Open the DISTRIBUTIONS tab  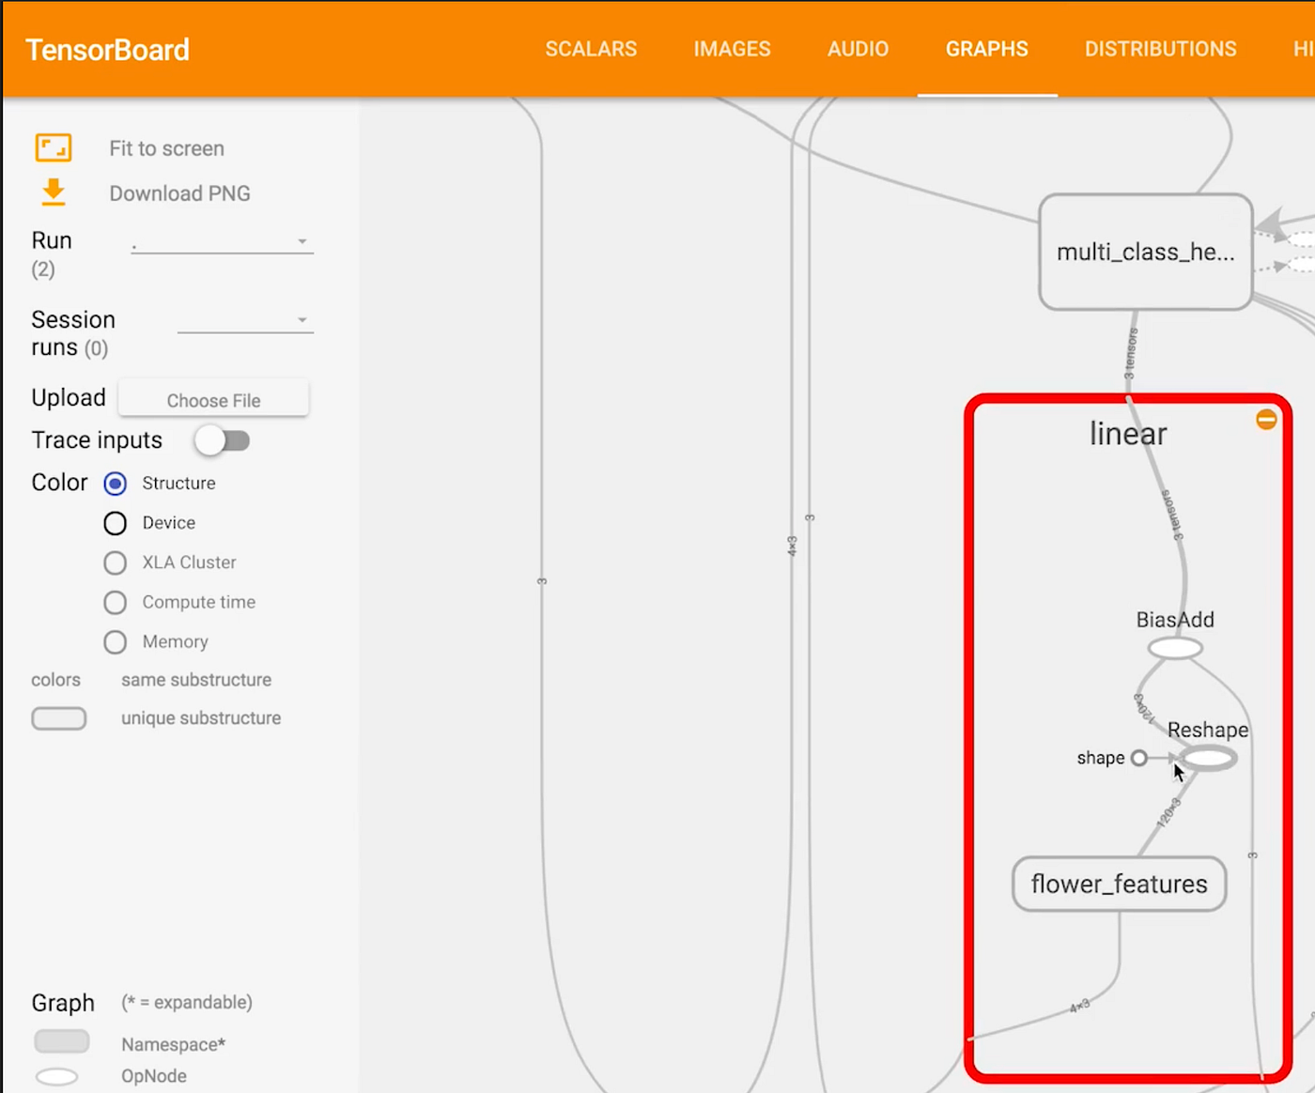tap(1160, 49)
